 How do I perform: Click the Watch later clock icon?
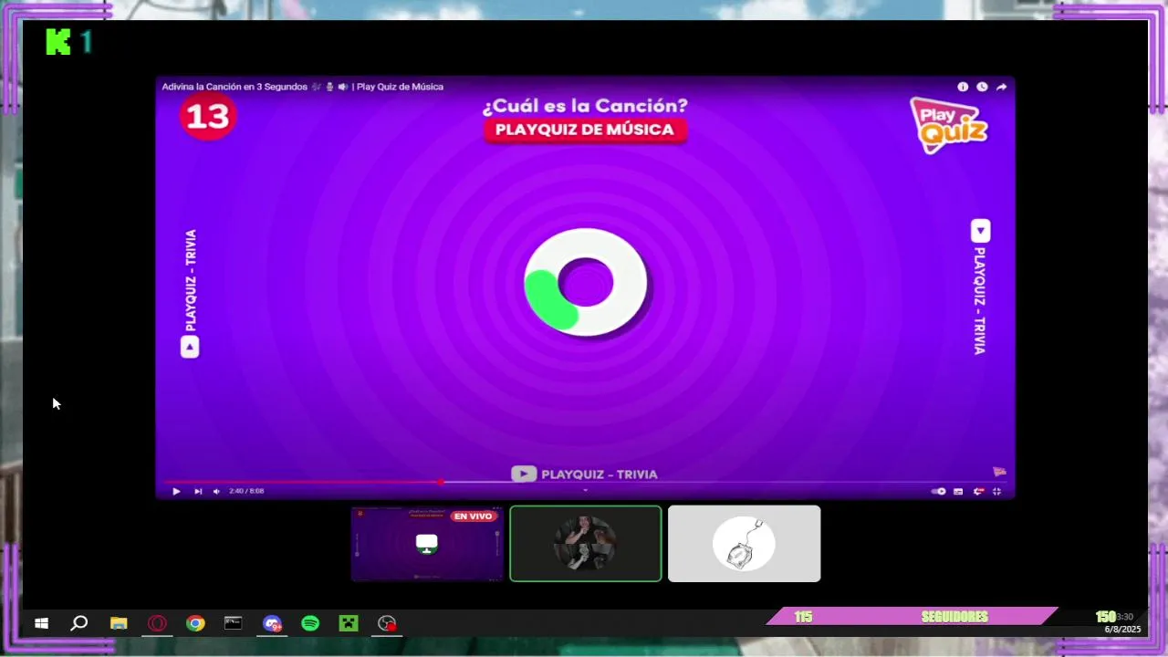pyautogui.click(x=982, y=87)
